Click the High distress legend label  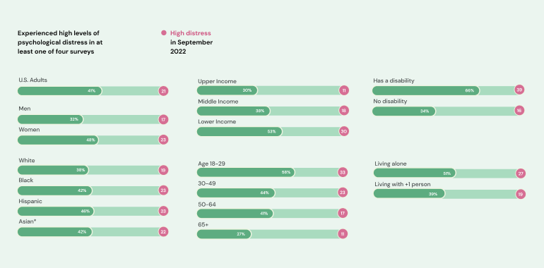(191, 33)
